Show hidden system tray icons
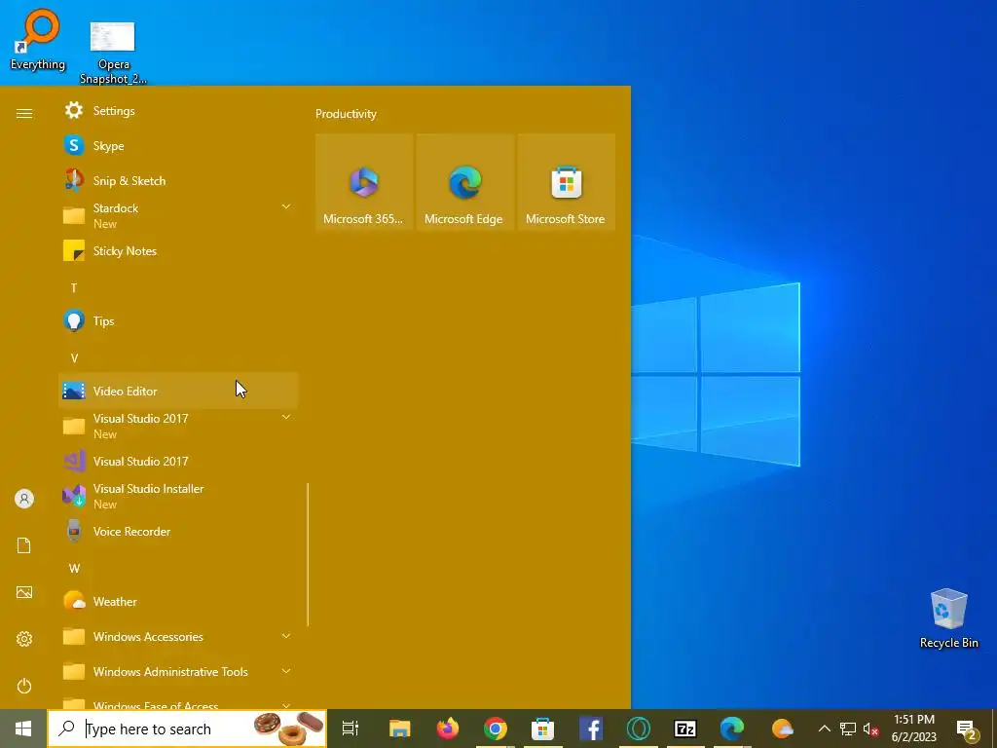The image size is (997, 748). (824, 729)
